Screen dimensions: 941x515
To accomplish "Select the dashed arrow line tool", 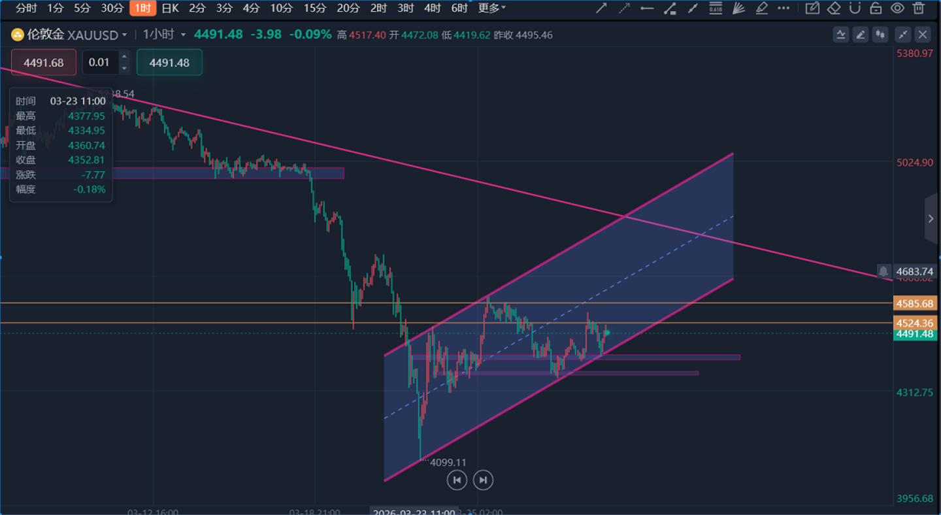I will click(624, 8).
